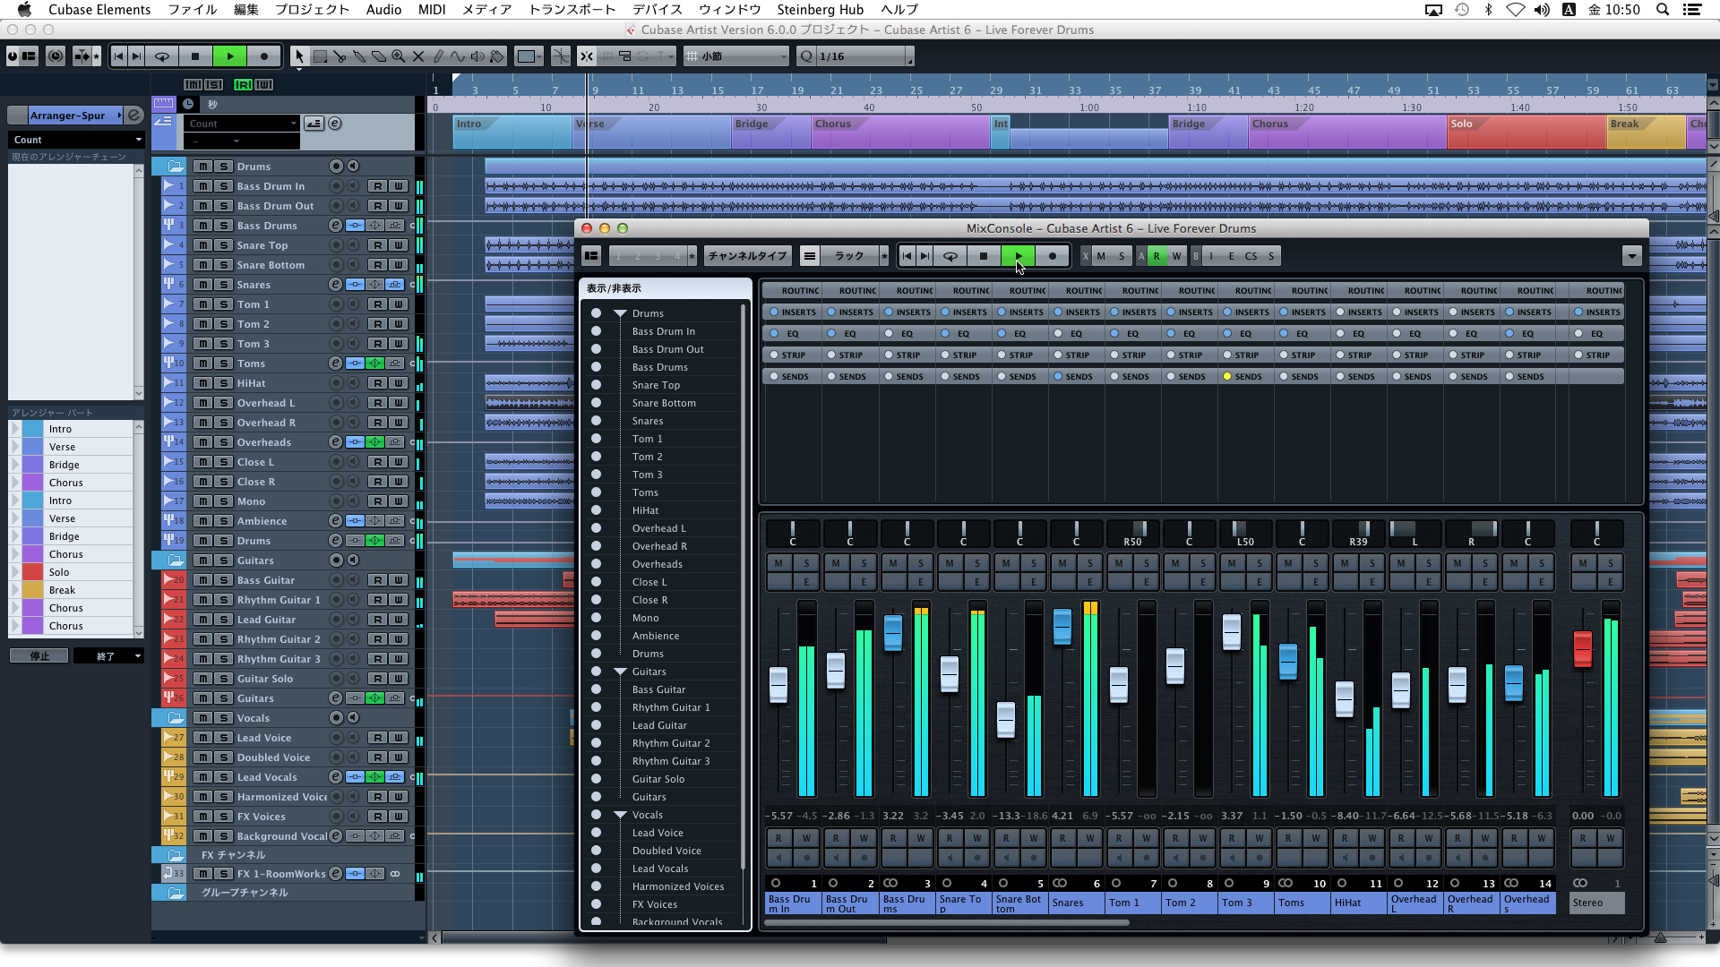Collapse the Guitars group in visibility list
Viewport: 1720px width, 967px height.
(x=620, y=672)
